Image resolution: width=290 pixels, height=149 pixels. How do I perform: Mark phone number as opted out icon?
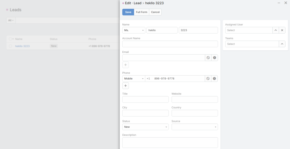click(208, 79)
